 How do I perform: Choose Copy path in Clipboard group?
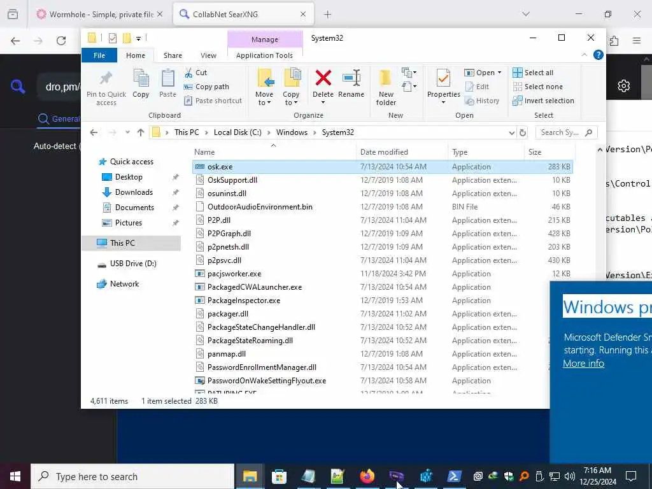tap(207, 87)
